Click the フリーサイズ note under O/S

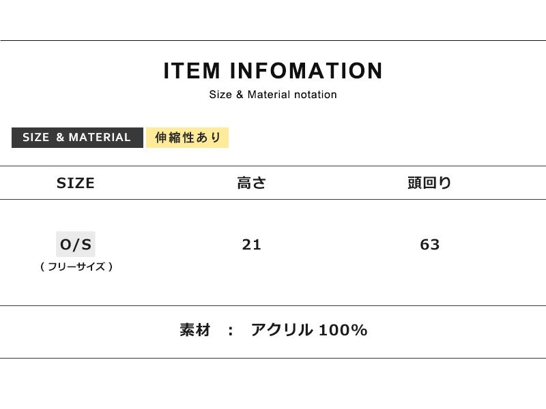click(x=76, y=267)
